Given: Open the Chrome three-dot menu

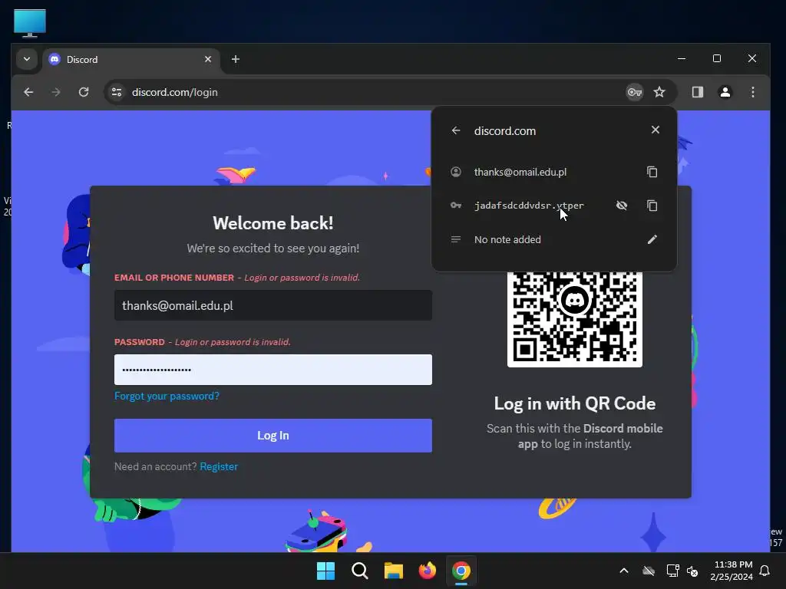Looking at the screenshot, I should [752, 92].
